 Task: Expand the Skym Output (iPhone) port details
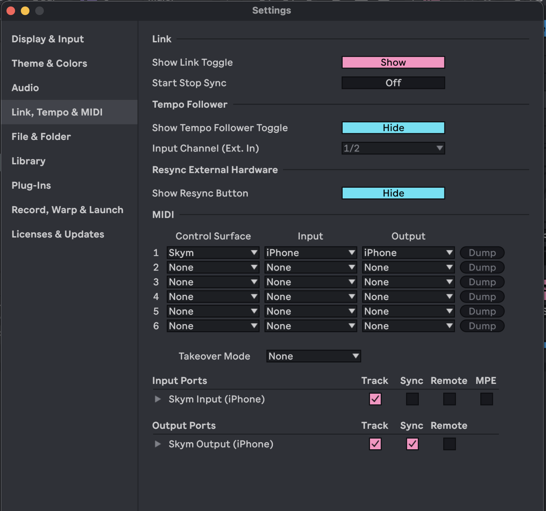pos(157,444)
